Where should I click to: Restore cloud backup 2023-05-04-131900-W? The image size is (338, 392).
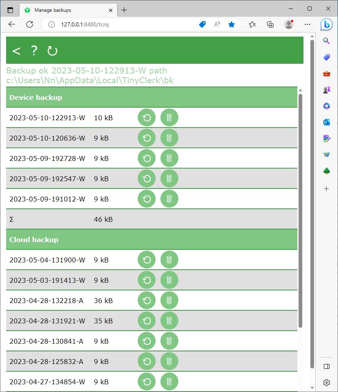tap(147, 260)
